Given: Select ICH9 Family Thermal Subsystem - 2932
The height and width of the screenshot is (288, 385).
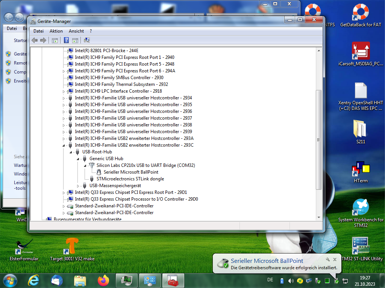Looking at the screenshot, I should pyautogui.click(x=121, y=84).
